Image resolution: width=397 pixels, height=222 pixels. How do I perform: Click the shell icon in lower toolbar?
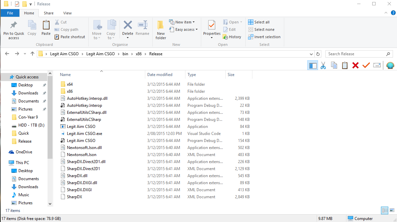(390, 66)
